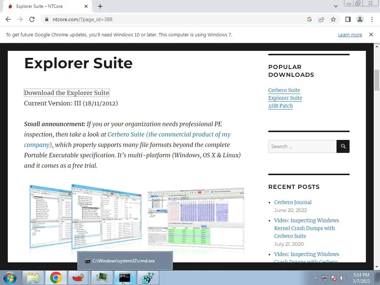380x285 pixels.
Task: Open the Learn more link
Action: click(350, 35)
